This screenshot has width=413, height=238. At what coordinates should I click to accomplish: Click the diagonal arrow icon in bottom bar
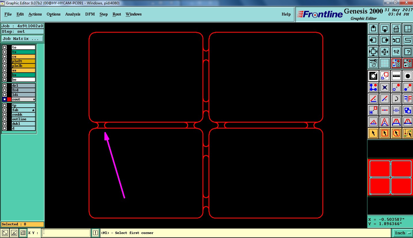[5, 233]
